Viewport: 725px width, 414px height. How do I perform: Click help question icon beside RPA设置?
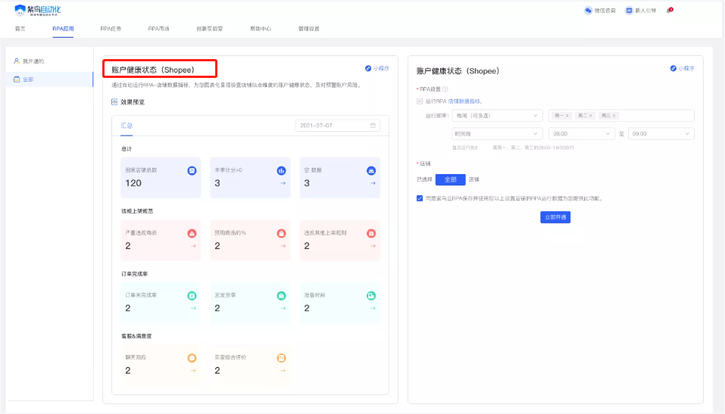click(445, 89)
